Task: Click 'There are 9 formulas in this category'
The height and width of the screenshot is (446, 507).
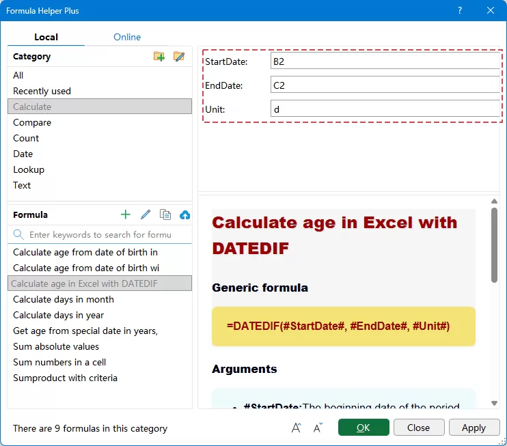Action: (90, 428)
